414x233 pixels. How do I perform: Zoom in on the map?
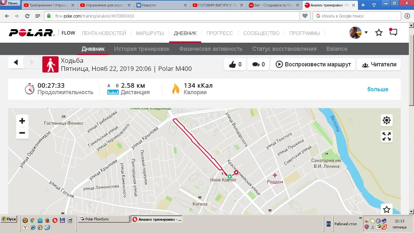22,121
